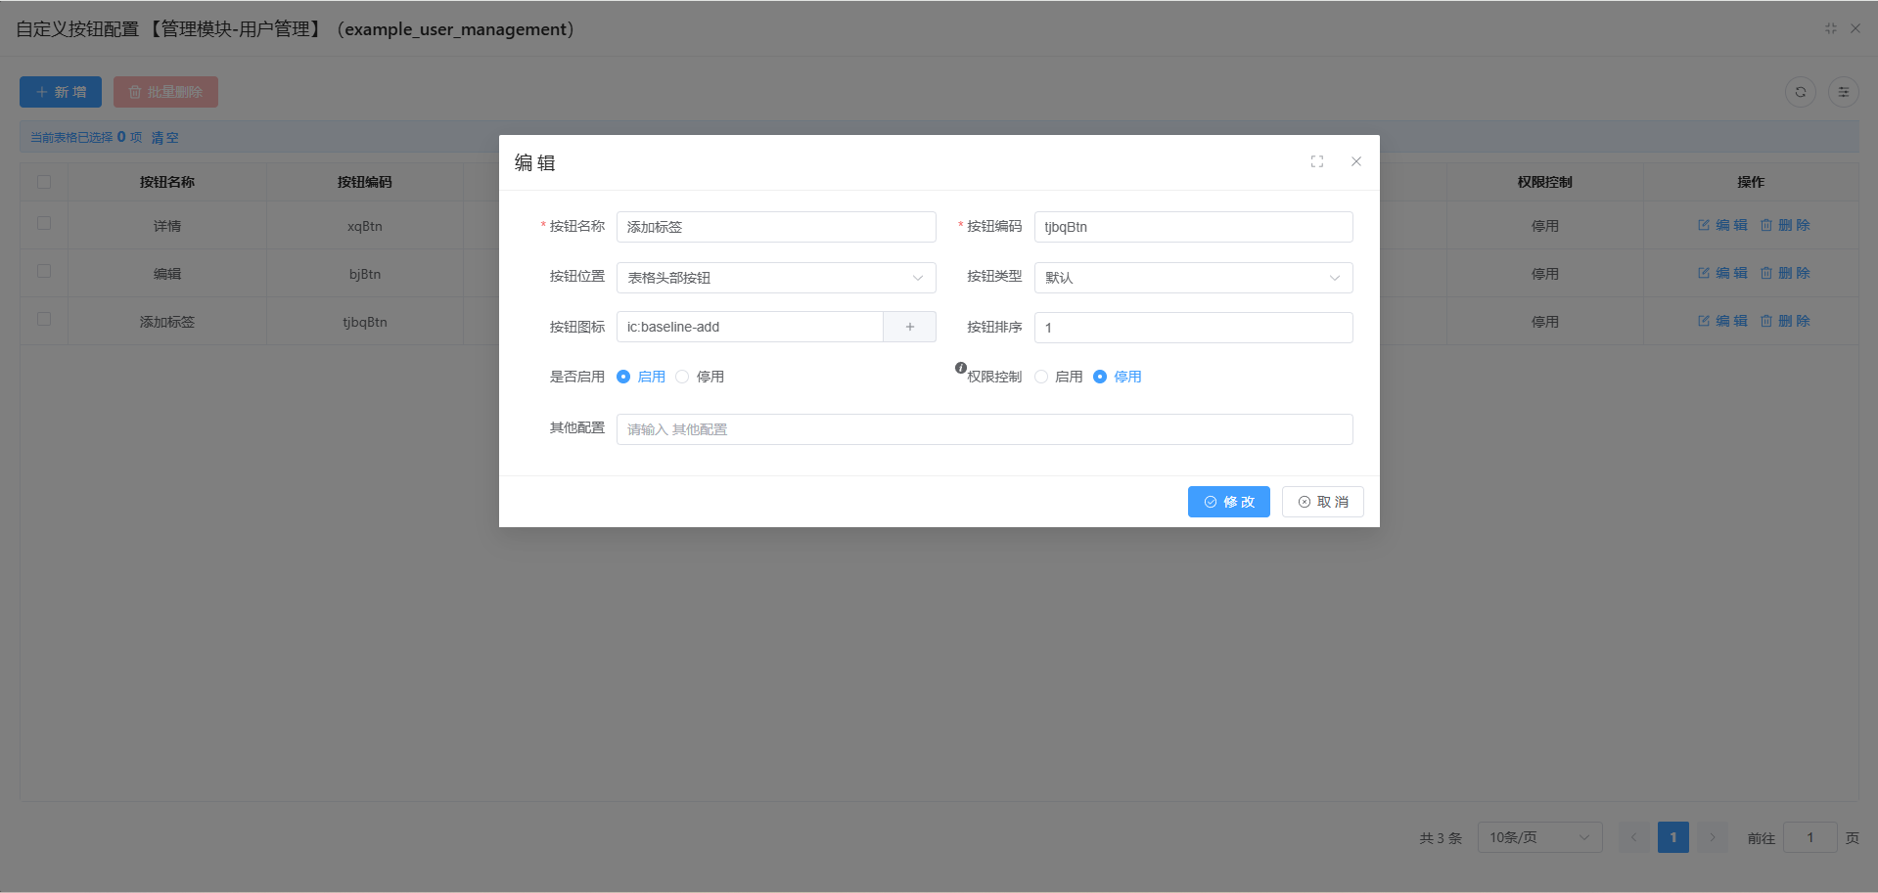Open the page size dropdown showing 10条/页
This screenshot has width=1878, height=893.
[x=1539, y=837]
